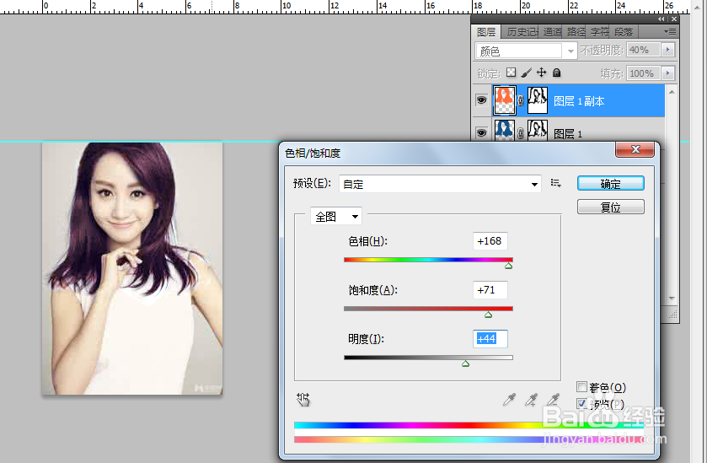707x463 pixels.
Task: Close the 色相/饱和度 dialog
Action: 635,149
